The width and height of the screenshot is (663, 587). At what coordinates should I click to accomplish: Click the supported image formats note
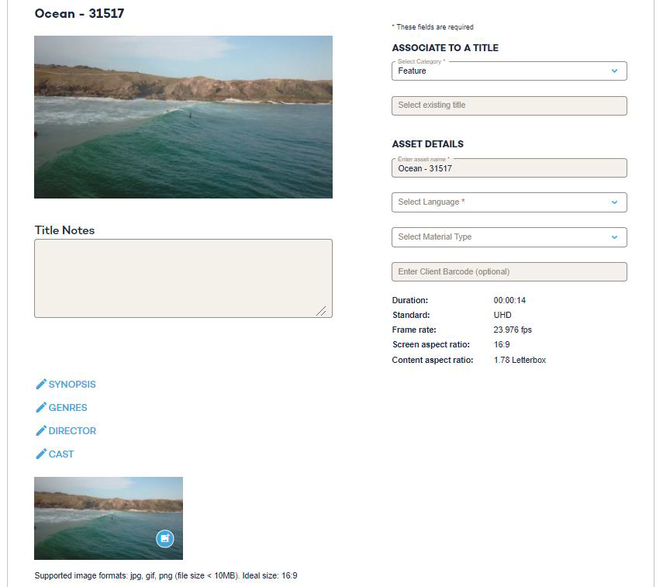[166, 575]
